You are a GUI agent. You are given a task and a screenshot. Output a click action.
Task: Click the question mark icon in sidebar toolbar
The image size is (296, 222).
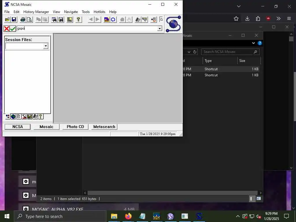click(x=40, y=116)
